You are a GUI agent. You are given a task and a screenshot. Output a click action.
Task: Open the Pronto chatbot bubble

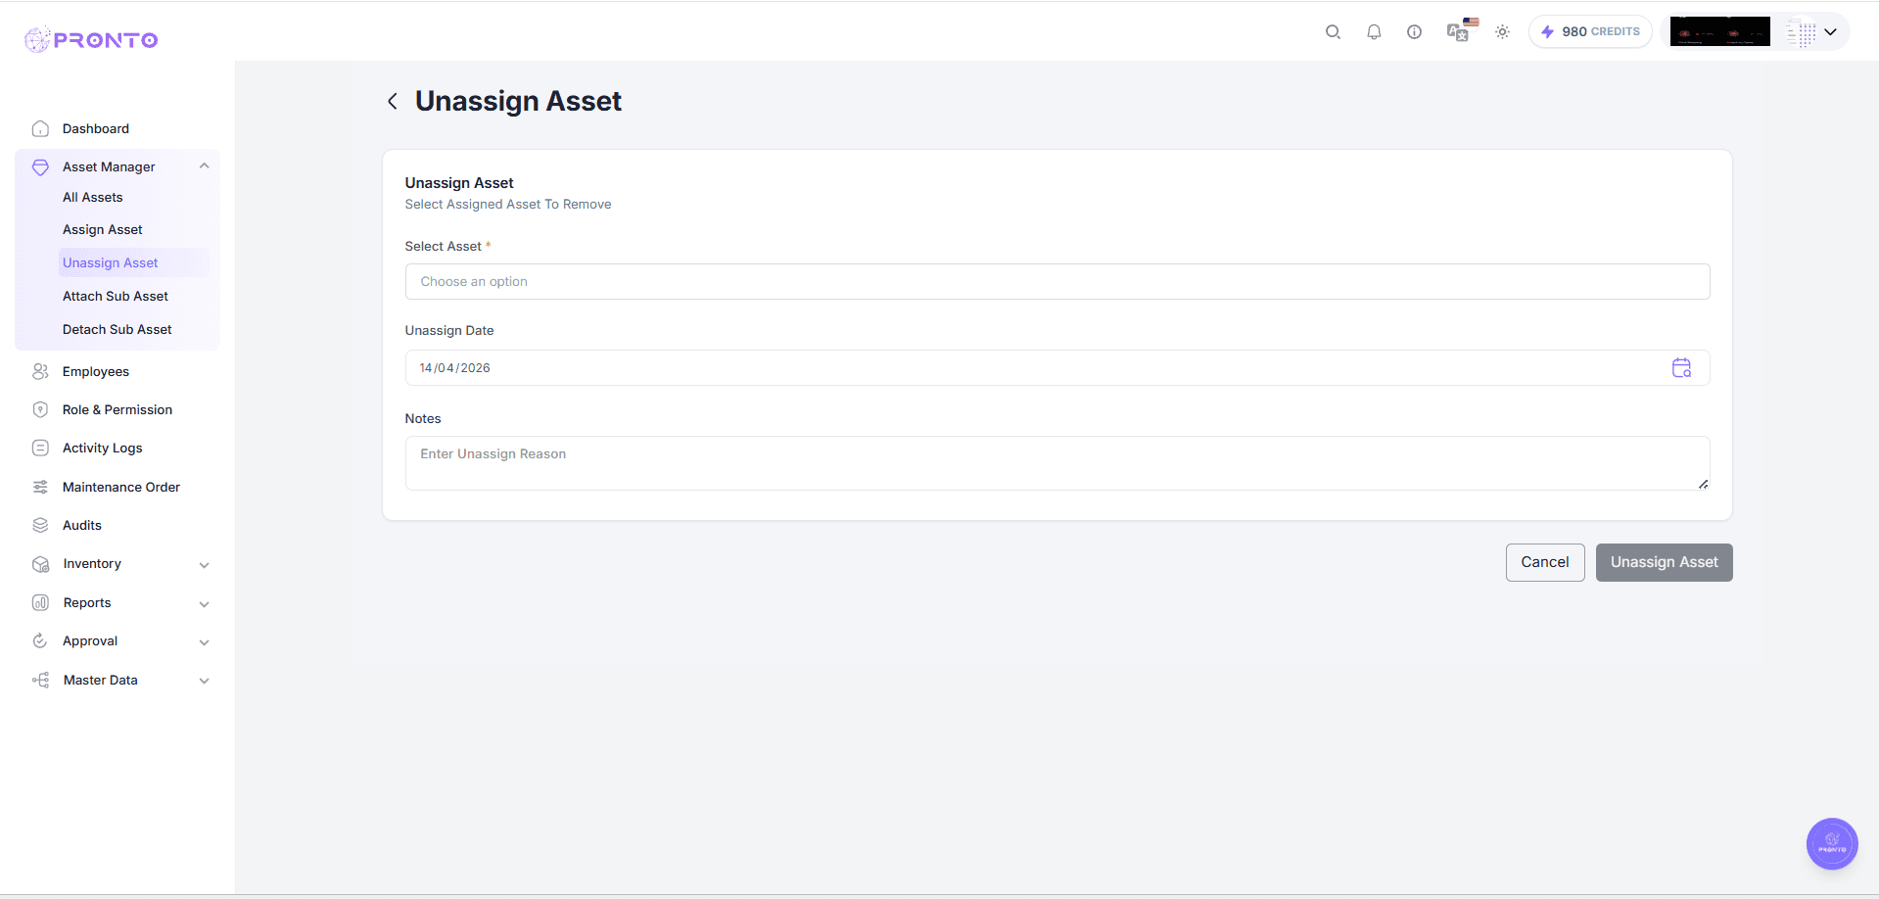tap(1830, 843)
